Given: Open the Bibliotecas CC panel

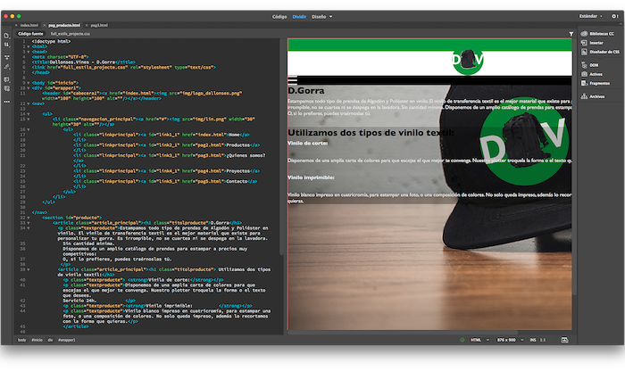Looking at the screenshot, I should 597,34.
